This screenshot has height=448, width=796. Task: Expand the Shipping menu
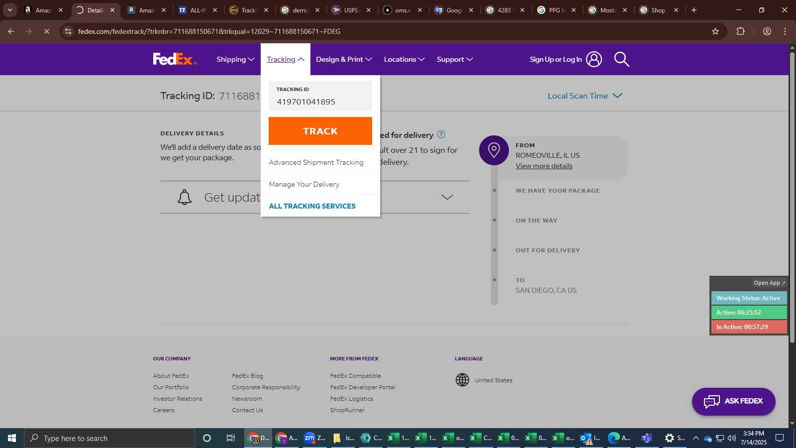coord(235,59)
